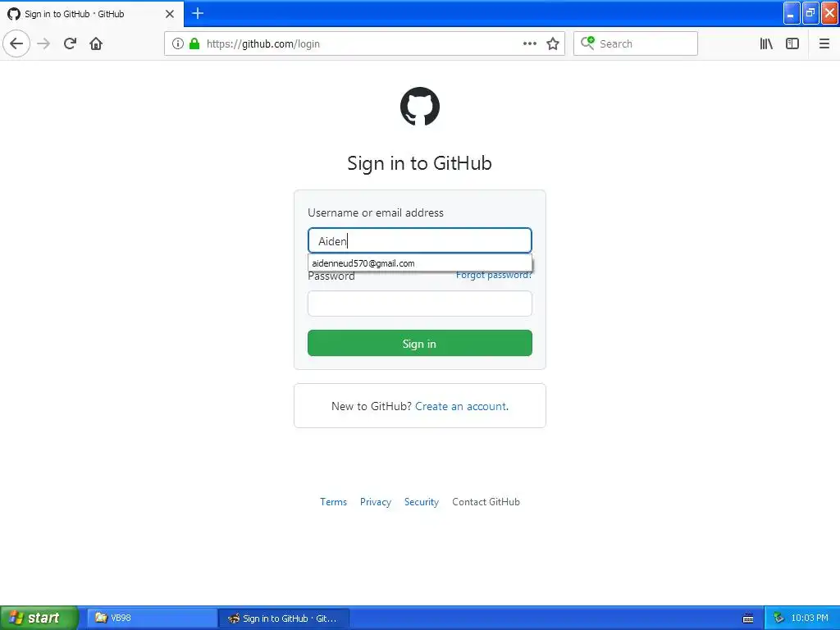Open the Library icon in toolbar
The image size is (840, 630).
tap(766, 43)
